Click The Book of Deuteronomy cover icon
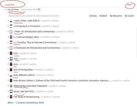Screen dimensions: 137x106 tap(11, 97)
